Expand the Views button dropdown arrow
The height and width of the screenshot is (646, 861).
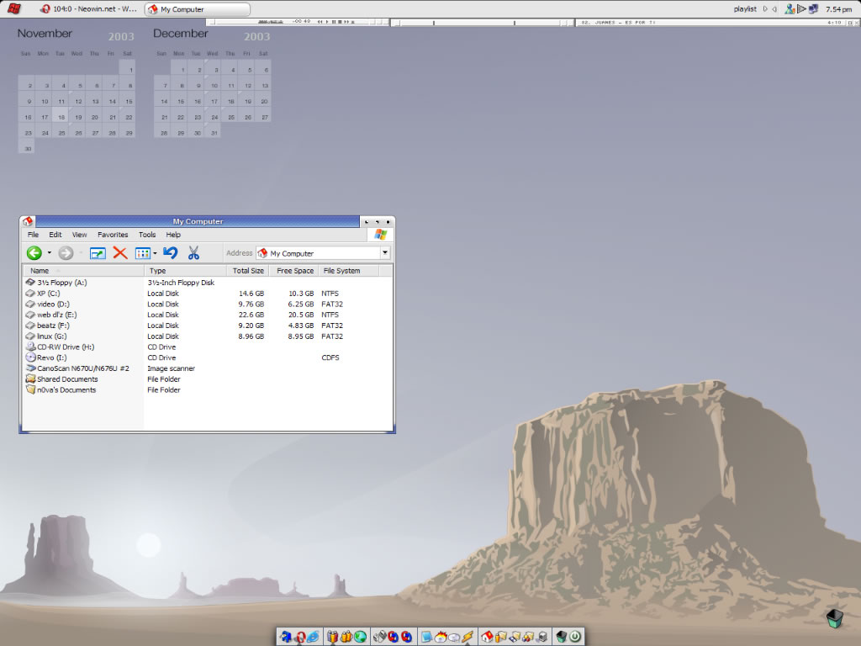[155, 253]
